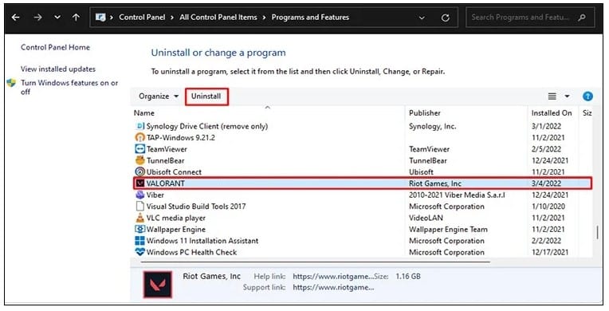Click the Uninstall toolbar button

[x=206, y=96]
